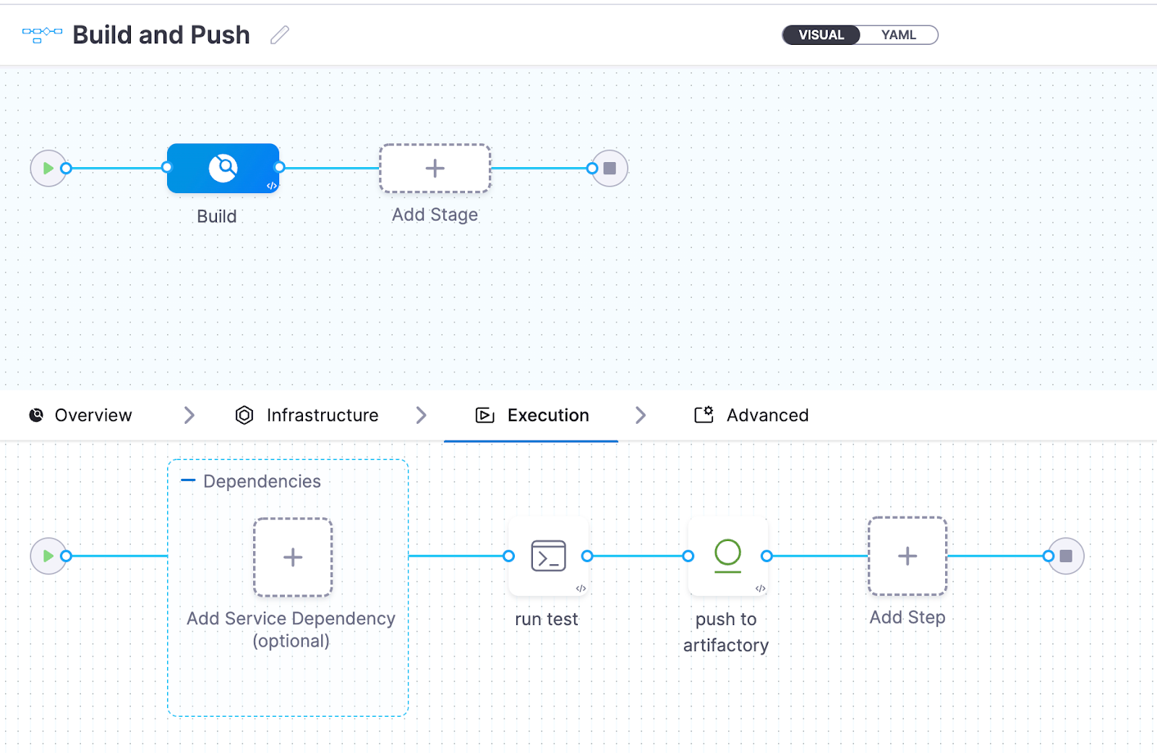The width and height of the screenshot is (1157, 753).
Task: Switch to YAML view mode
Action: tap(898, 35)
